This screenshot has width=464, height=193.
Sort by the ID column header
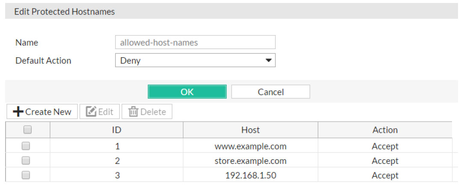pyautogui.click(x=116, y=130)
